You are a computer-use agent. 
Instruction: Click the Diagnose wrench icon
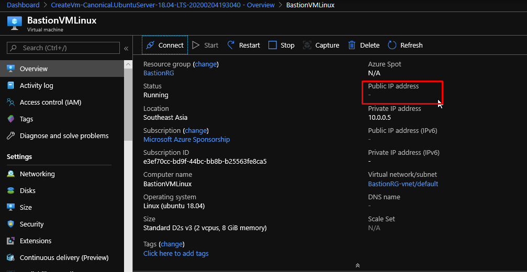[11, 135]
